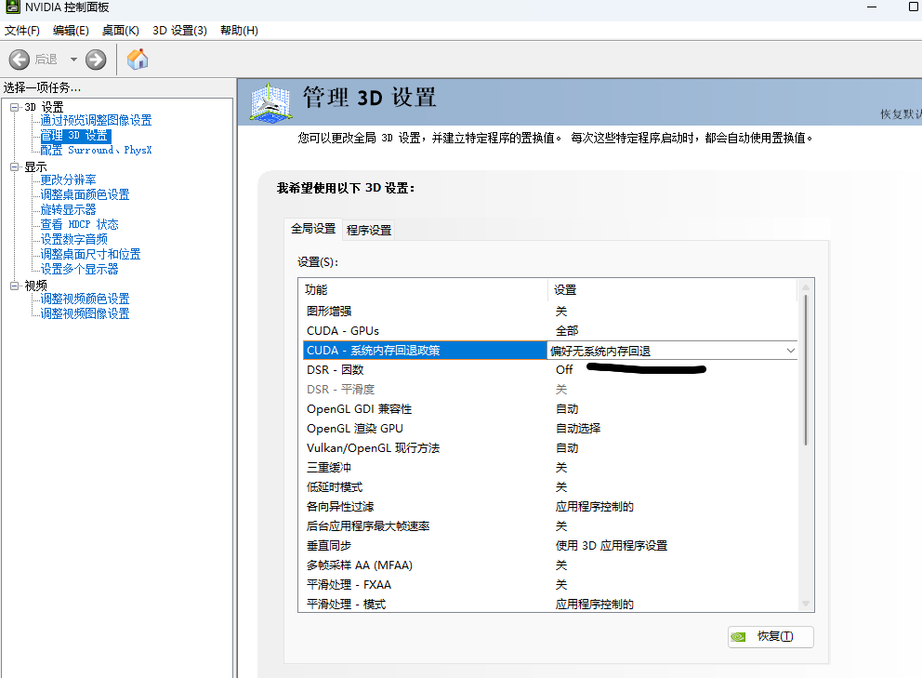
Task: Click the settings list scroll up arrow
Action: click(x=806, y=287)
